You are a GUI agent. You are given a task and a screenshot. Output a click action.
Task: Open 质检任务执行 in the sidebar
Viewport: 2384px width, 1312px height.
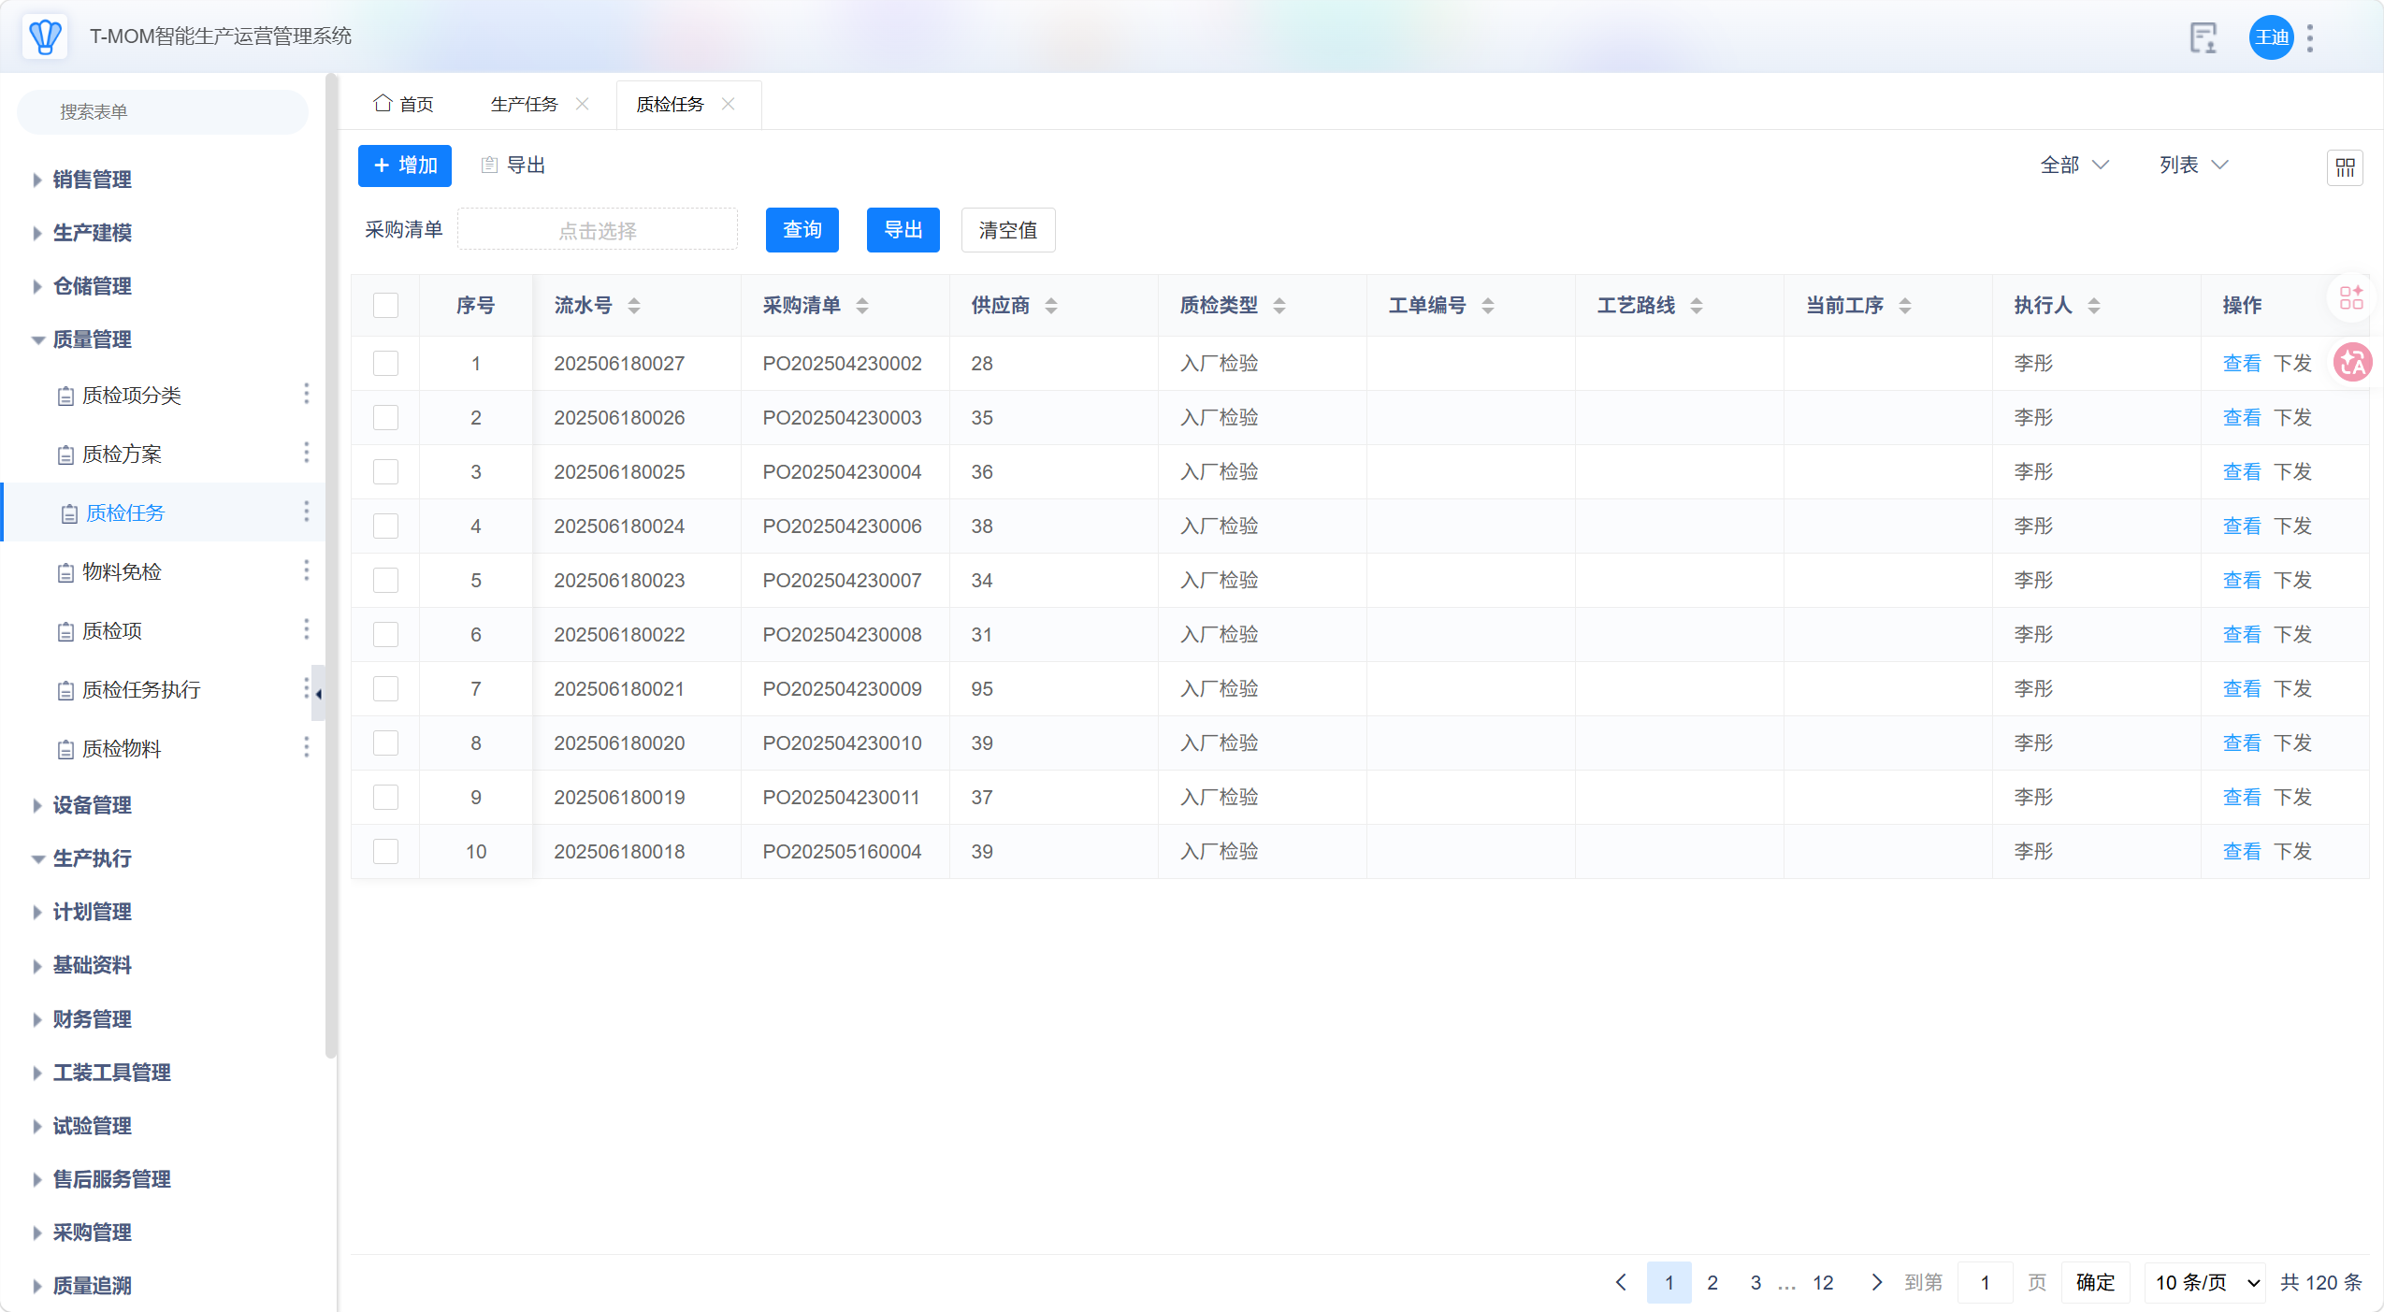141,690
